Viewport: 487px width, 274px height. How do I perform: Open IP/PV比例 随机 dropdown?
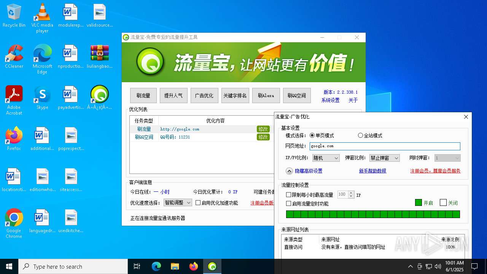tap(326, 158)
